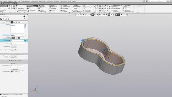Open Справка menu

click(74, 1)
